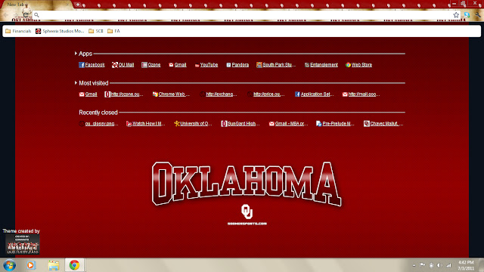Open the Pandora app
This screenshot has width=484, height=272.
click(237, 65)
